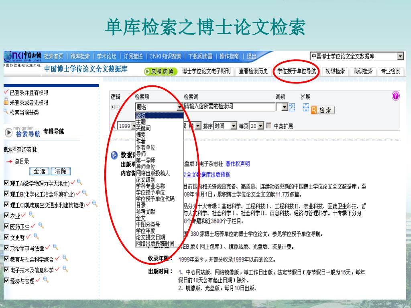Image resolution: width=411 pixels, height=308 pixels.
Task: Uncheck the 农业 checkbox
Action: tap(6, 215)
